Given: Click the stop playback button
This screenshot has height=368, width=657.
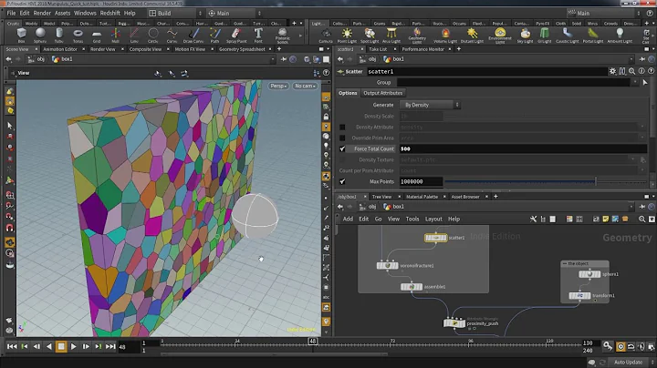Looking at the screenshot, I should pos(61,347).
